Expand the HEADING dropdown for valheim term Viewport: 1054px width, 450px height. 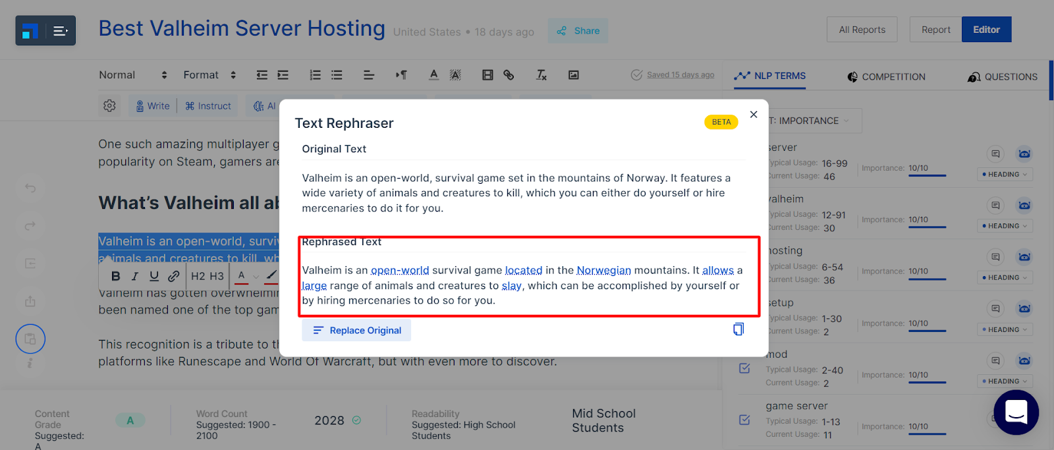(1005, 226)
